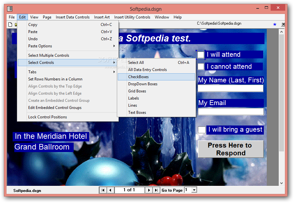Select DropDown Boxes in the submenu

click(156, 84)
